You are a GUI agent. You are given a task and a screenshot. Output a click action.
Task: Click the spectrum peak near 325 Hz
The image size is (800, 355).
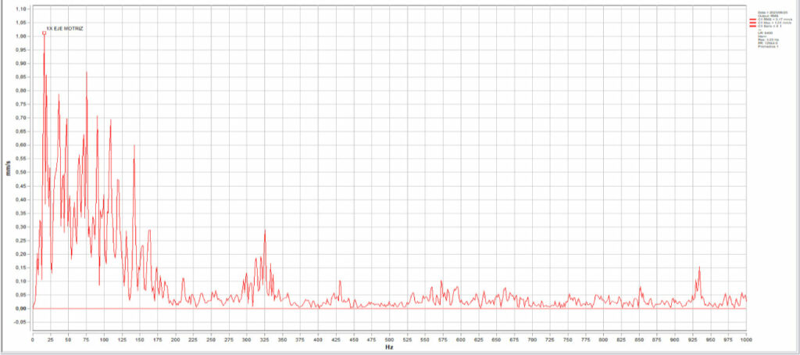tap(265, 231)
